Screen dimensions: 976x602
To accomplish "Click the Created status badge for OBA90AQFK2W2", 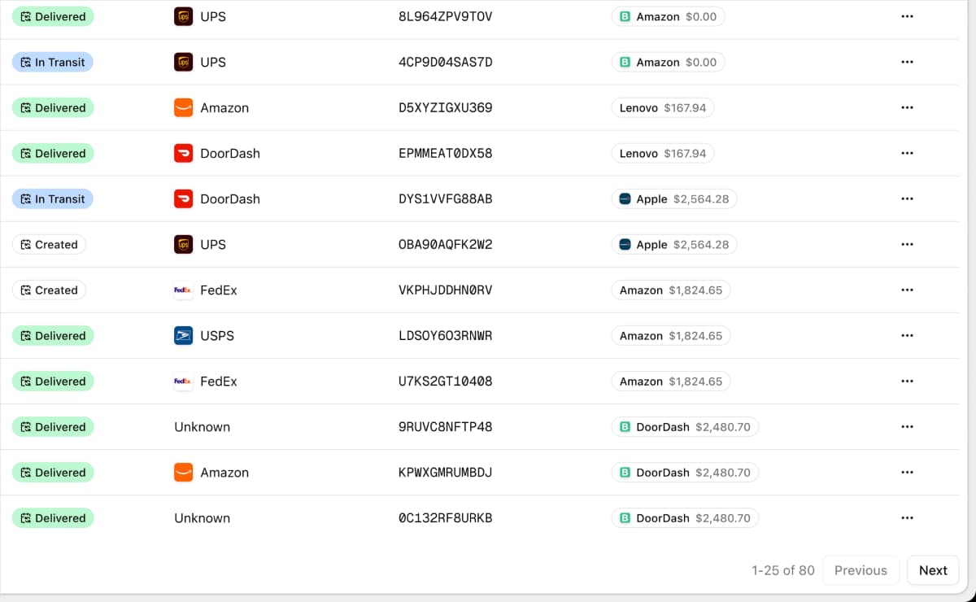I will 49,244.
